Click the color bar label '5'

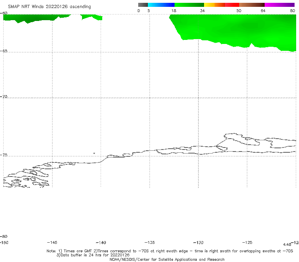[149, 10]
